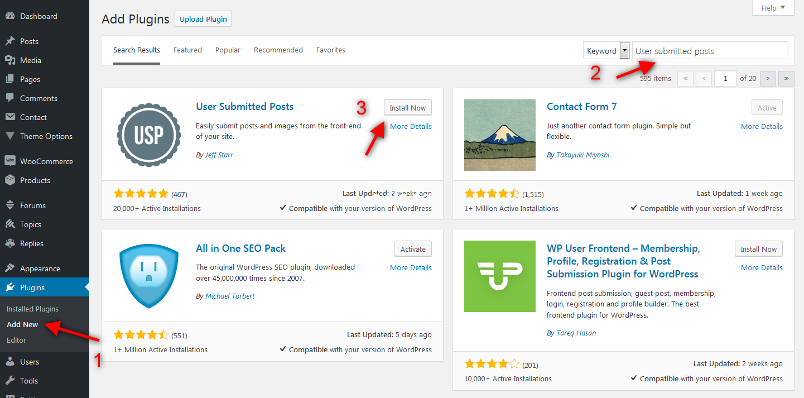Open the Media icon in sidebar

click(x=9, y=60)
